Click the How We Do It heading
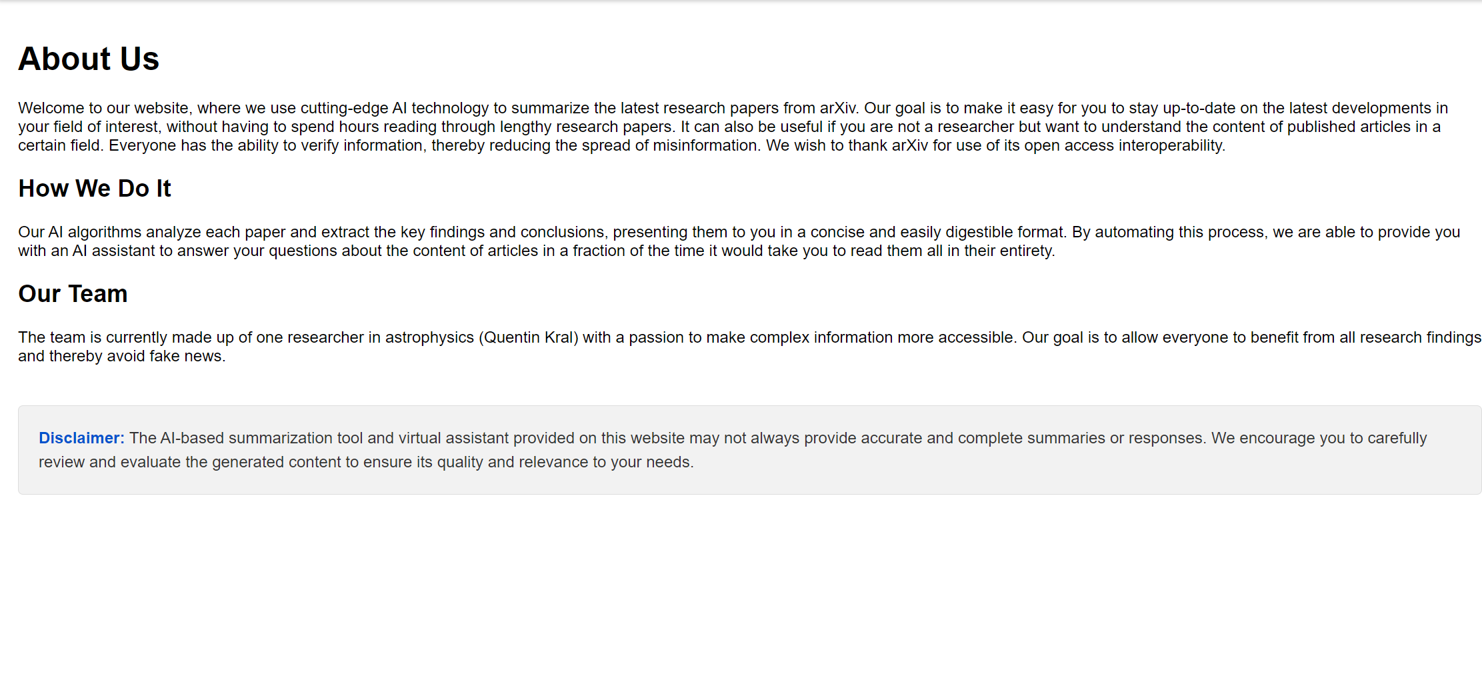Screen dimensions: 1482x686 coord(95,189)
